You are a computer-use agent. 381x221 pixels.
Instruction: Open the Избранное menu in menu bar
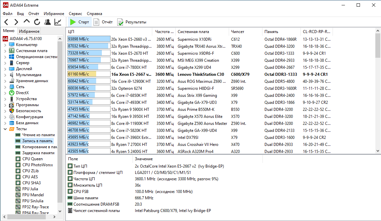click(x=54, y=14)
